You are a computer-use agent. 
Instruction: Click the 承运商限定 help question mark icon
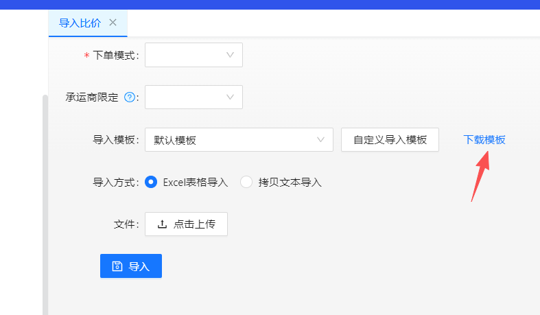[x=129, y=97]
